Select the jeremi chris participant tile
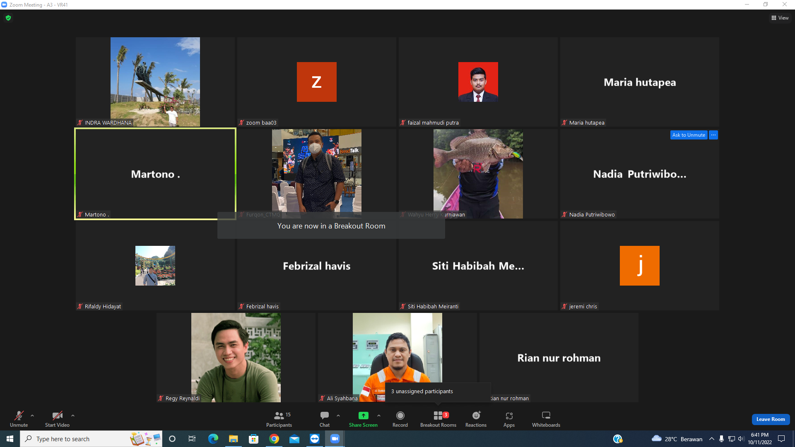 (640, 266)
